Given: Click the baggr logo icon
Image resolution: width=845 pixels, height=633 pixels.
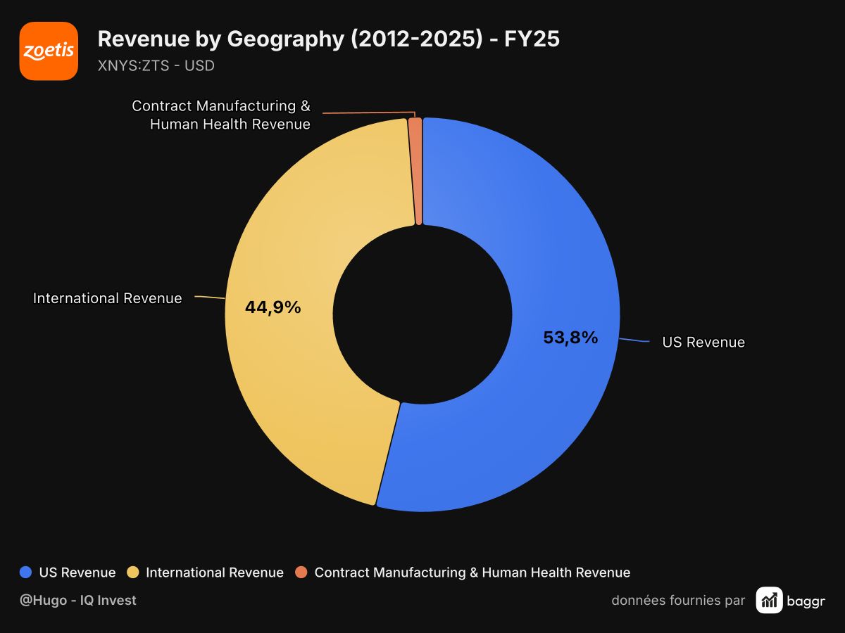Looking at the screenshot, I should click(x=769, y=600).
